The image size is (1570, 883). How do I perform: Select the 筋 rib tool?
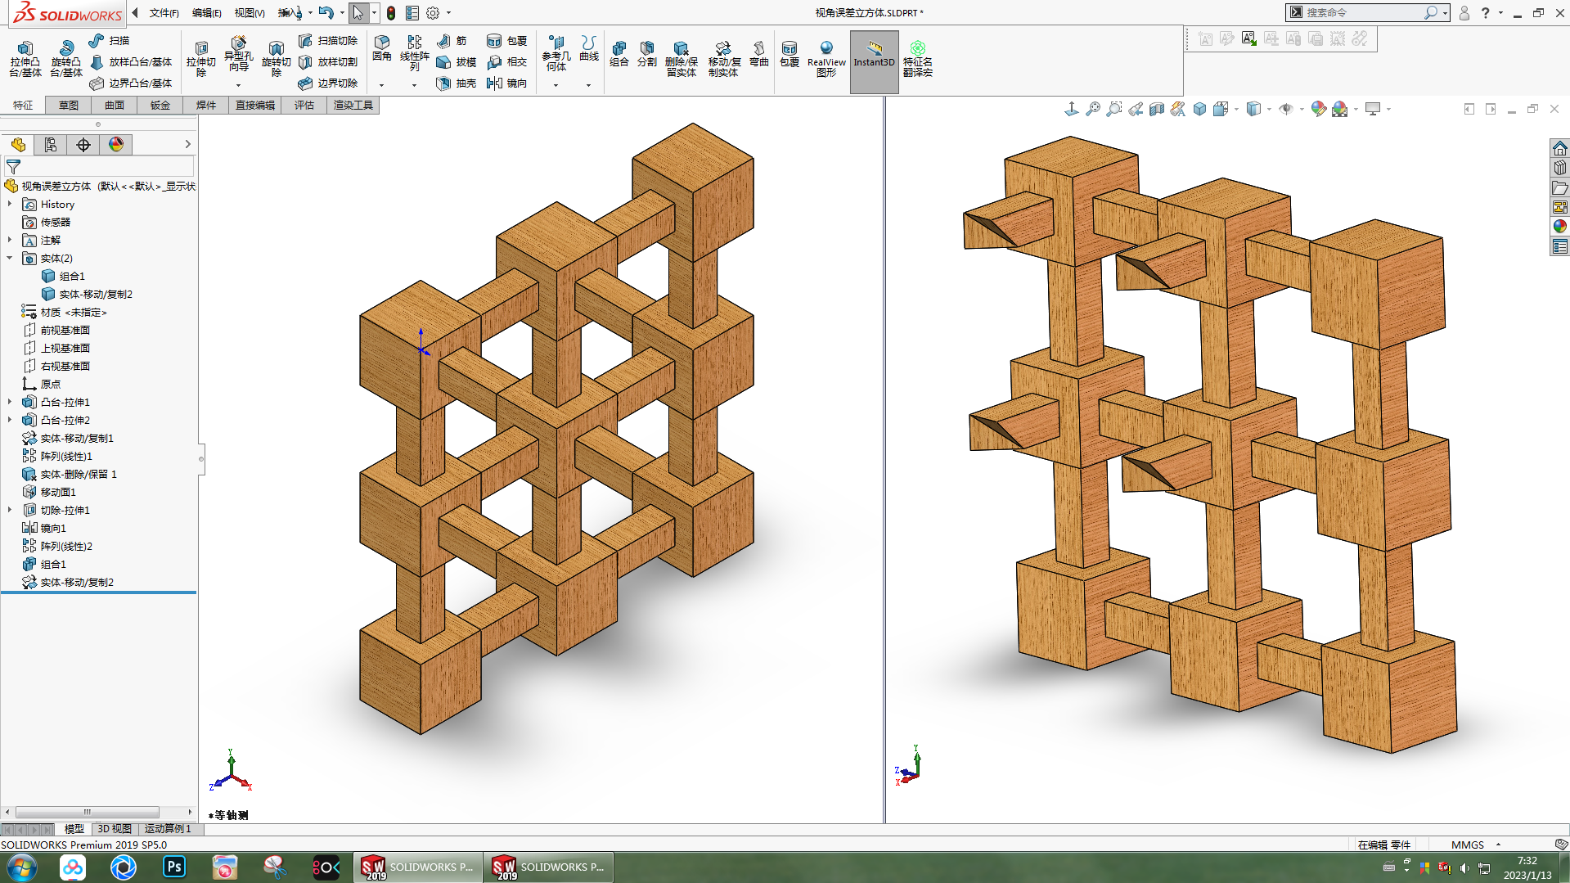452,40
